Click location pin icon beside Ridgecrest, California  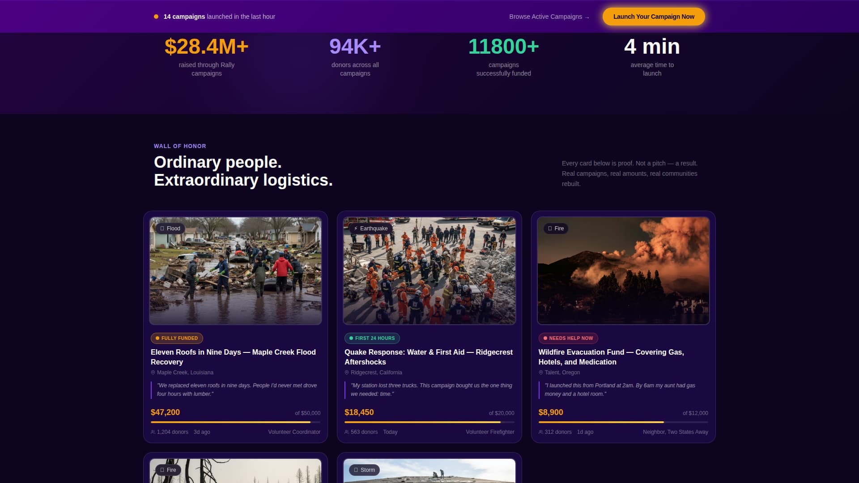pos(347,373)
